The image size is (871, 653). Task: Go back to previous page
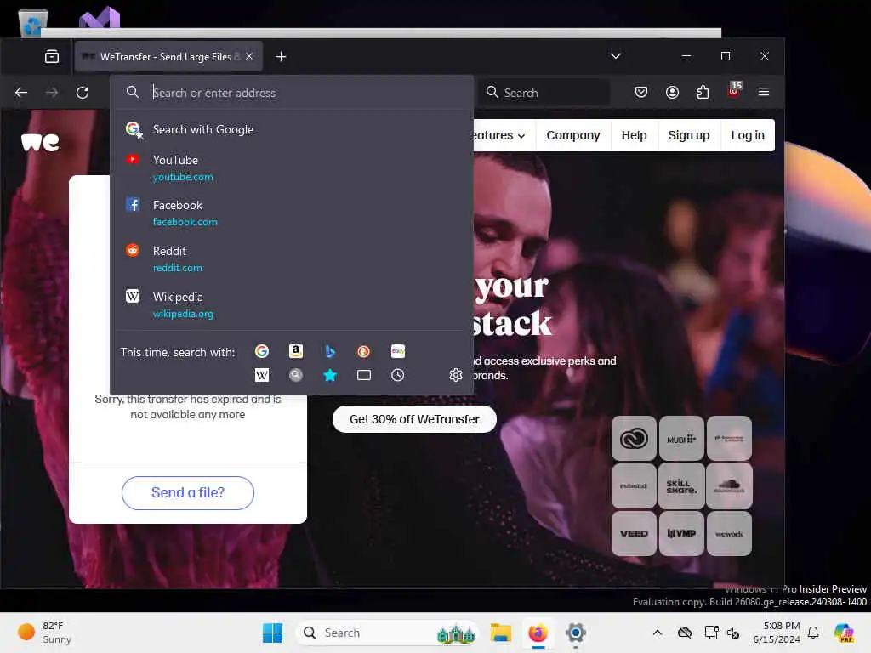tap(21, 92)
